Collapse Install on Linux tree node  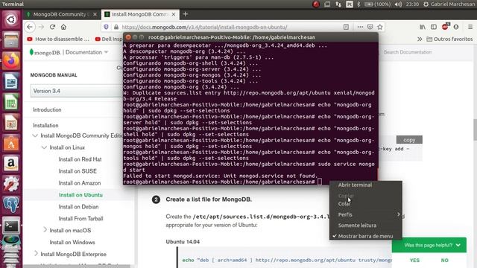tap(44, 147)
